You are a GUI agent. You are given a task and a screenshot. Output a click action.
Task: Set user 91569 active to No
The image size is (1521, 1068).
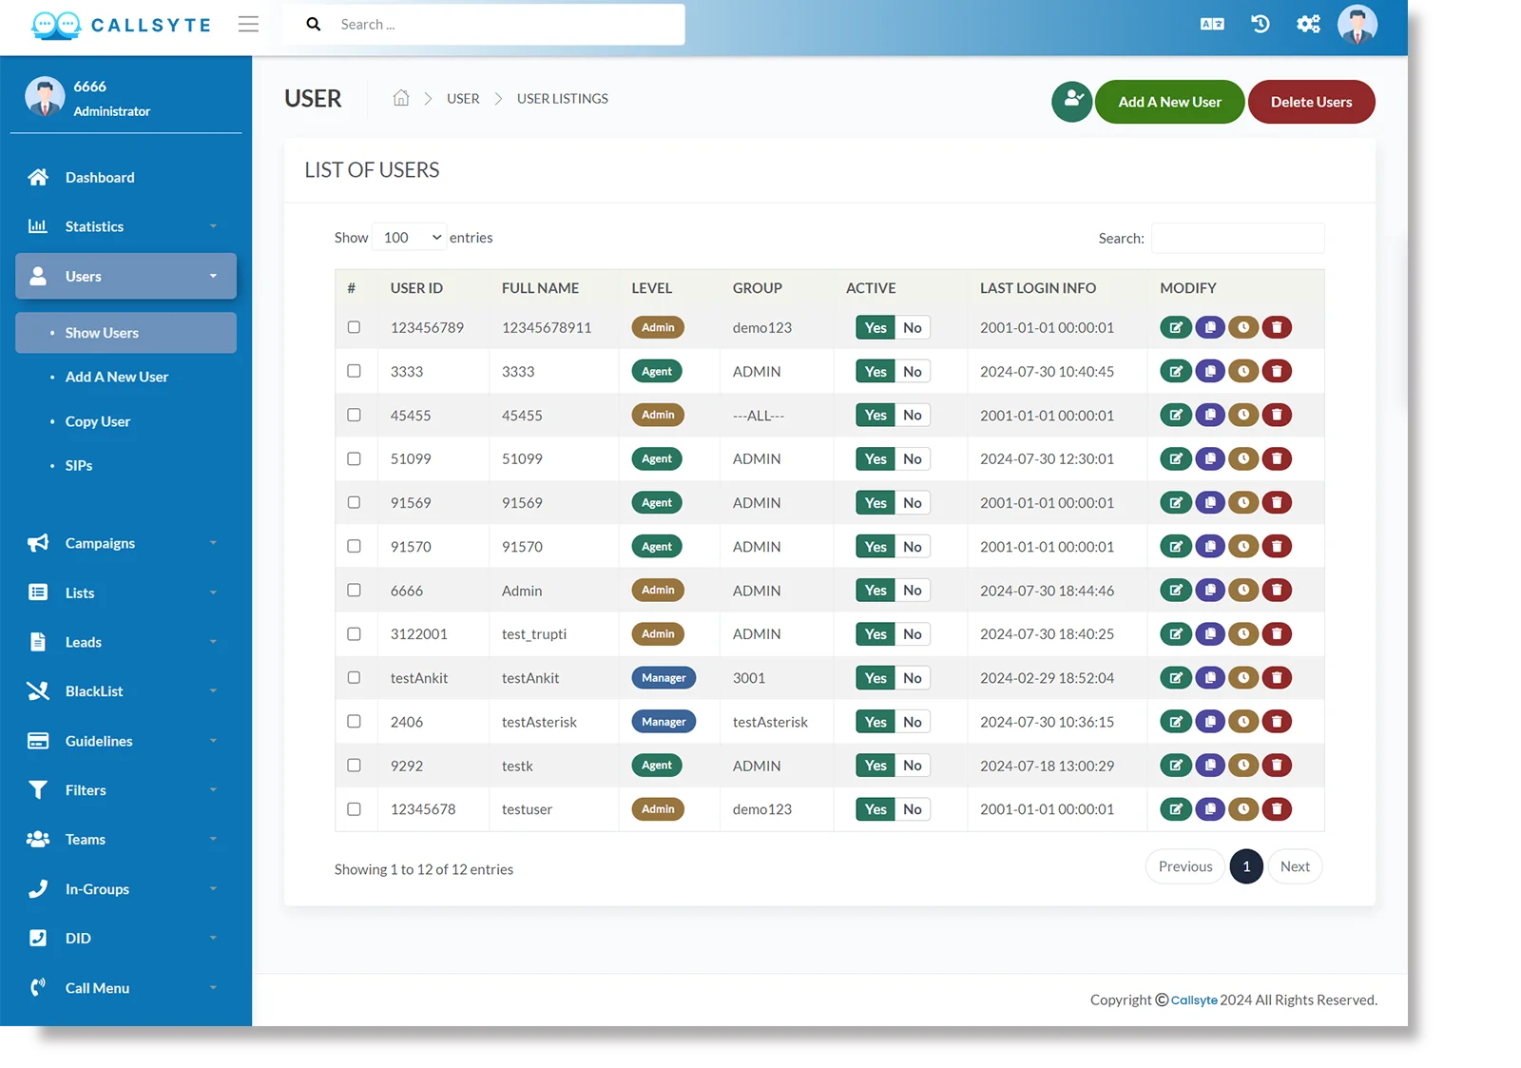pos(913,503)
